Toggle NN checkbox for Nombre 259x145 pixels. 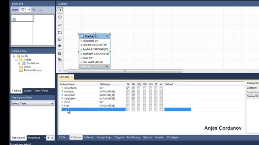[x=133, y=91]
